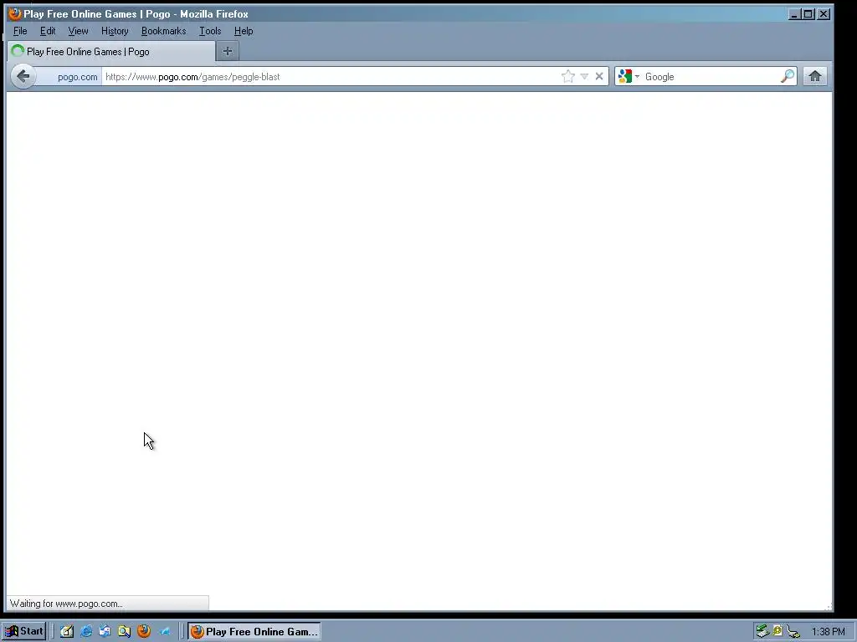Click the search magnifying glass icon

pos(787,76)
